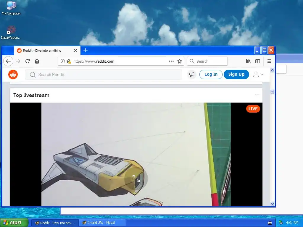
Task: Go to browser home page
Action: point(37,61)
